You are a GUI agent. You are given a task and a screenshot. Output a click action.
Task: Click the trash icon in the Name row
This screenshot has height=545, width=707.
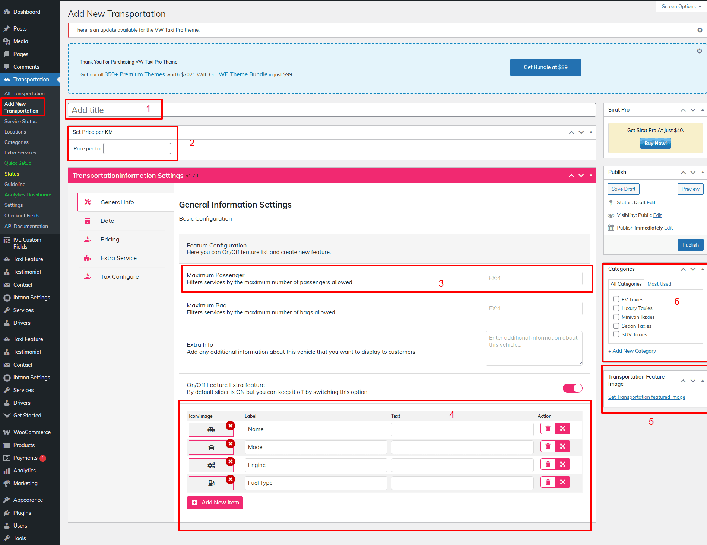pyautogui.click(x=548, y=429)
